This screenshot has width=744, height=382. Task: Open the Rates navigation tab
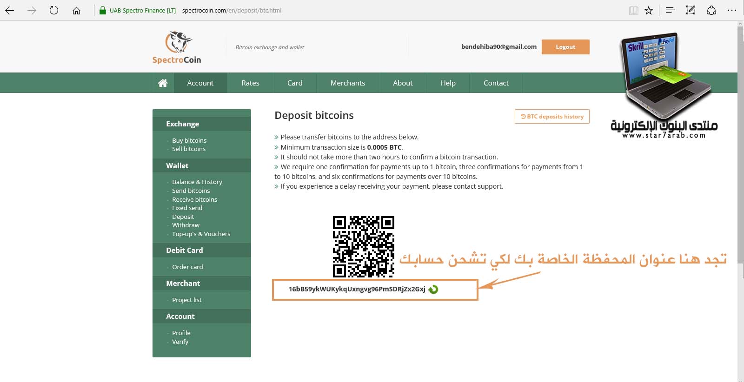(x=250, y=83)
